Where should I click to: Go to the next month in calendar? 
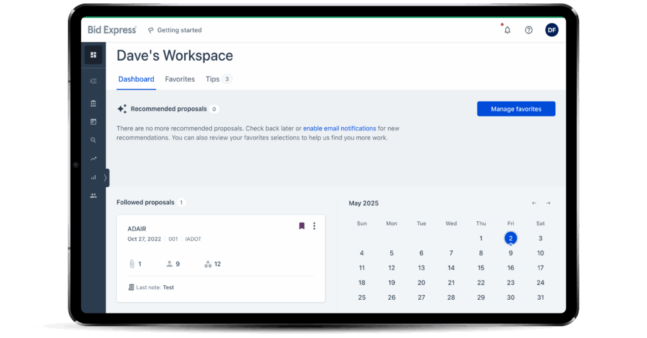click(x=548, y=203)
